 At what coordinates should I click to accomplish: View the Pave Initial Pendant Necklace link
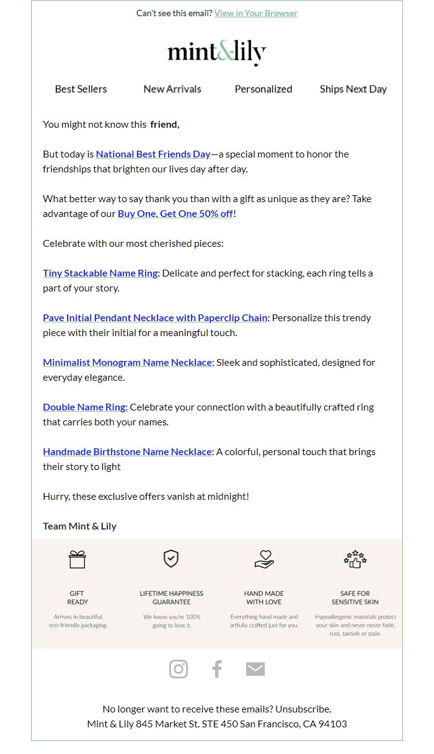point(154,317)
